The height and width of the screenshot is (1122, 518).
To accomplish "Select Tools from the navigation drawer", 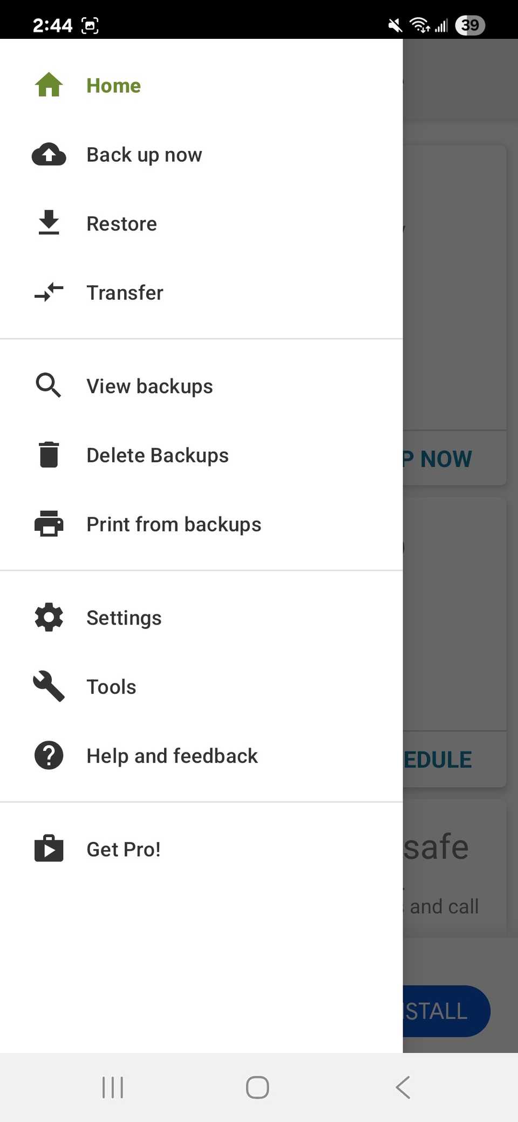I will pyautogui.click(x=111, y=686).
